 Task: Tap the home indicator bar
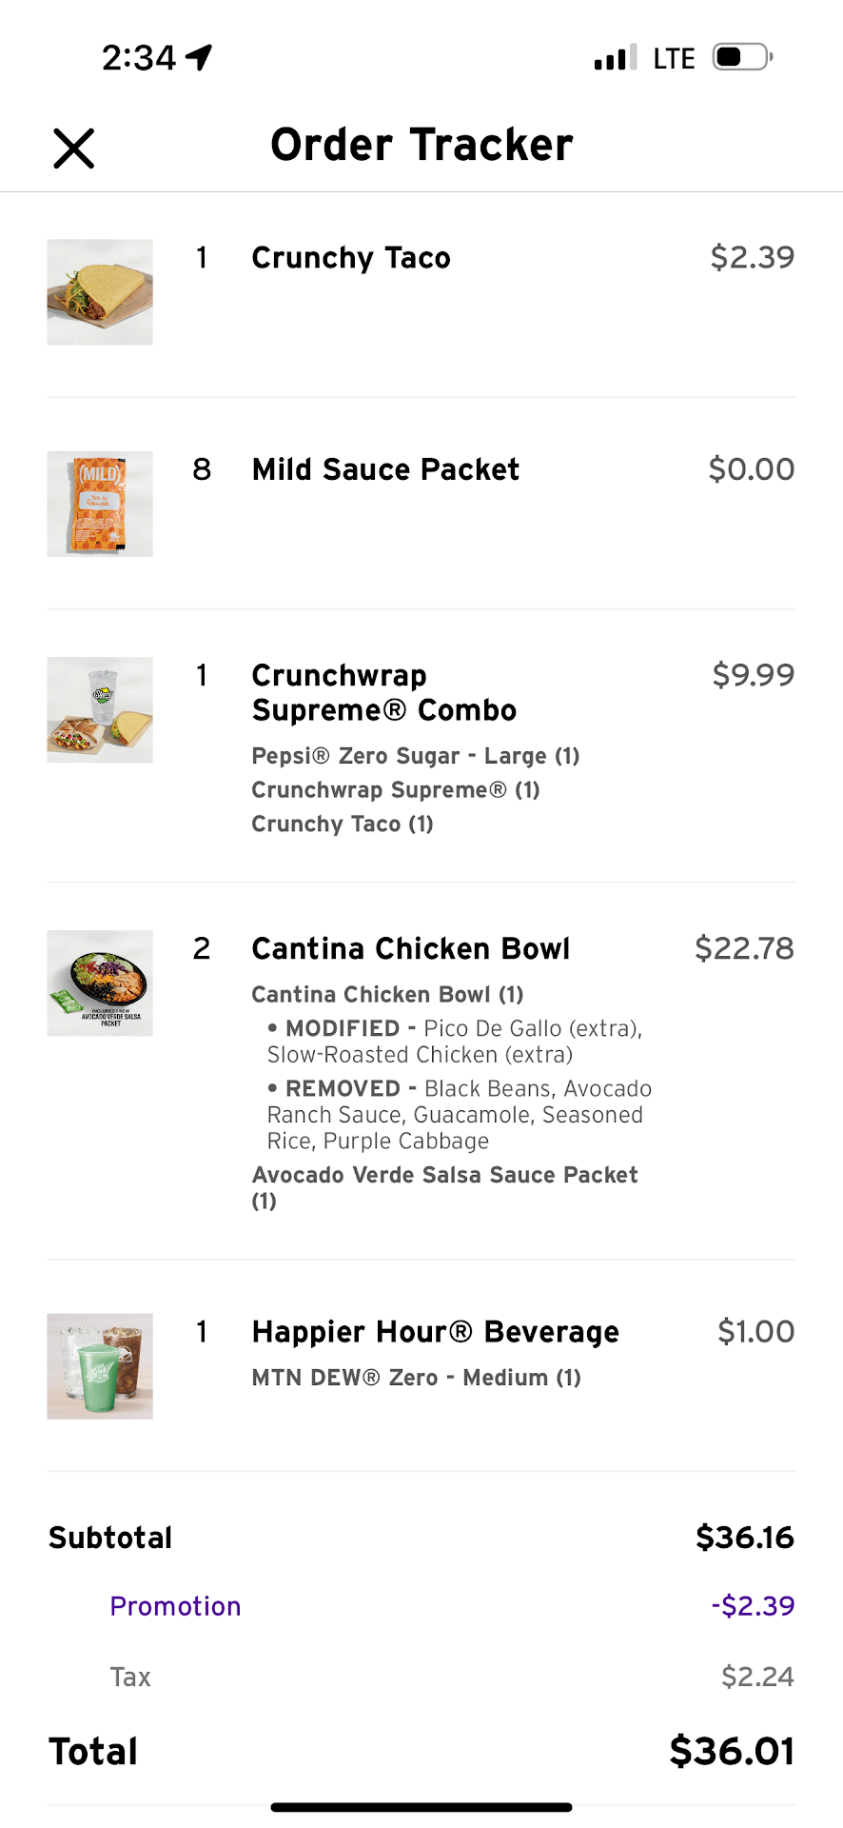(x=421, y=1806)
